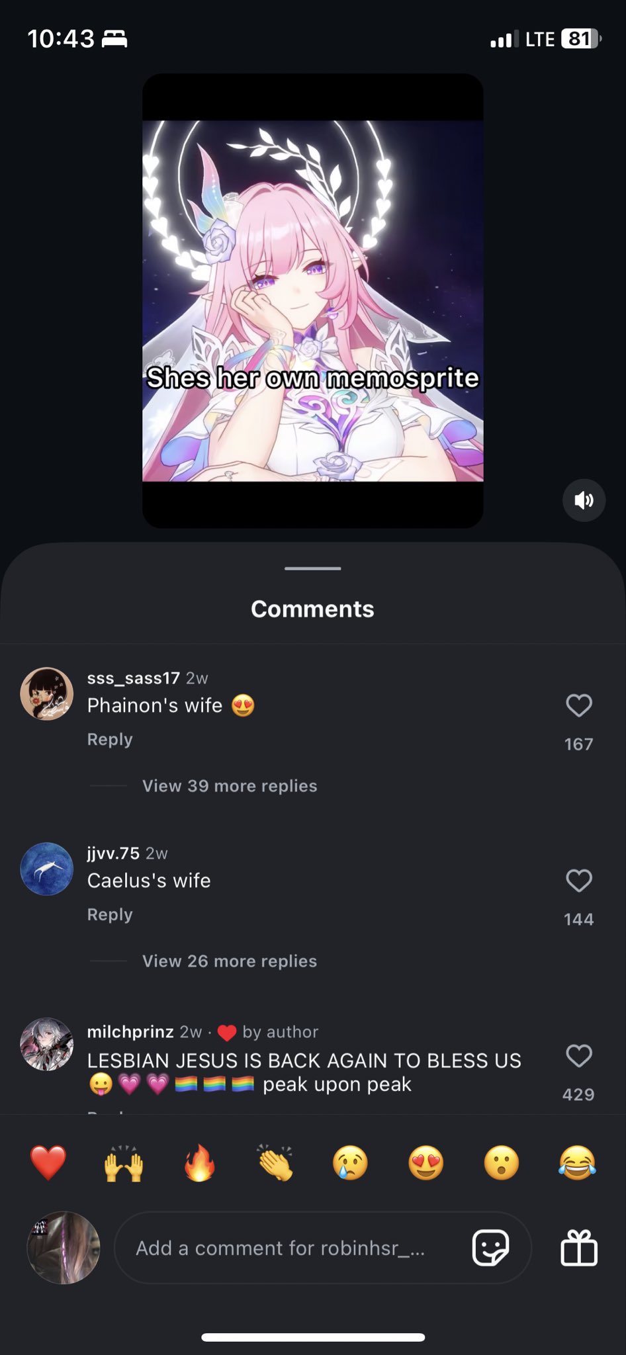Insert the laughing tears emoji

click(x=577, y=1163)
